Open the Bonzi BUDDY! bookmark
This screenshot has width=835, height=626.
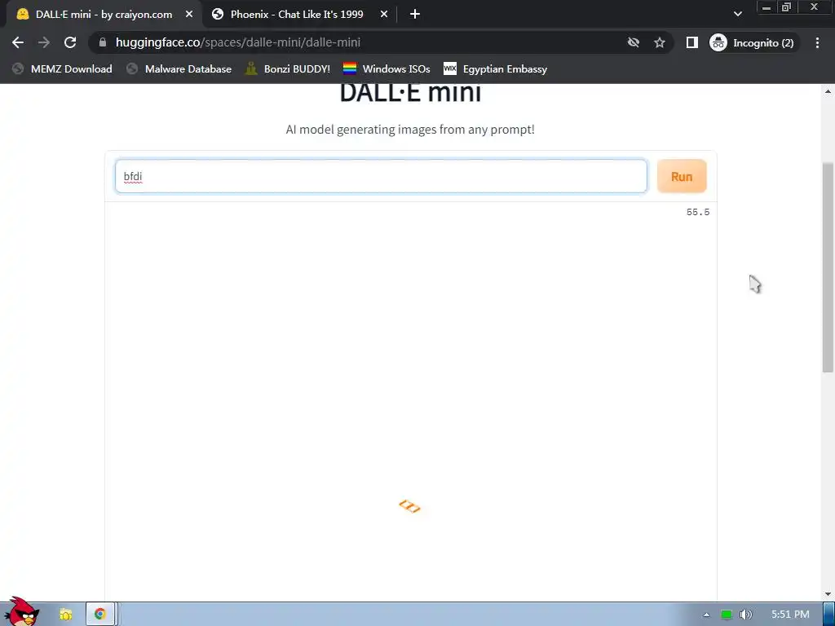click(x=288, y=68)
